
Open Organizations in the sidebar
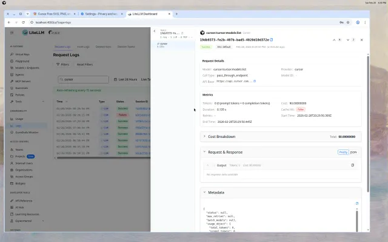point(24,170)
